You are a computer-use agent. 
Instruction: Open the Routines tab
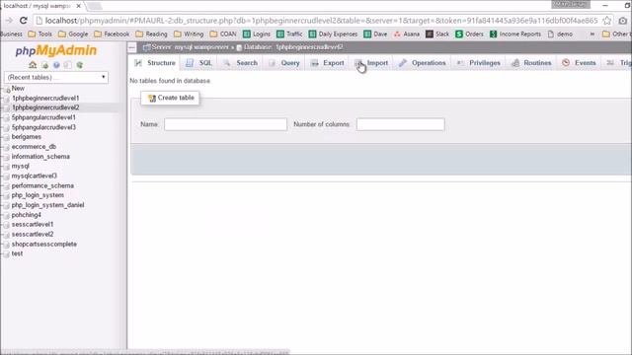pyautogui.click(x=531, y=63)
